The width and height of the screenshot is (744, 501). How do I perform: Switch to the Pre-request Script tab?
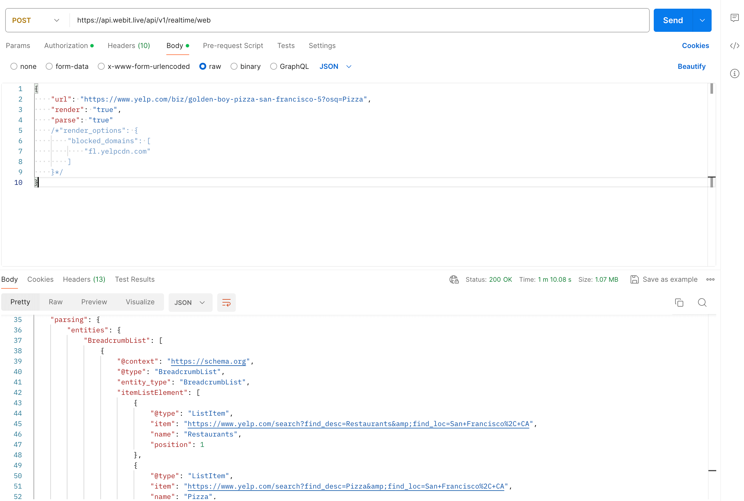(x=233, y=46)
